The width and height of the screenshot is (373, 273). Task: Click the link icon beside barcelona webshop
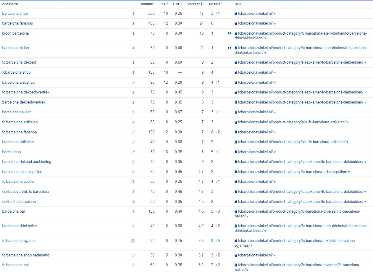click(133, 83)
